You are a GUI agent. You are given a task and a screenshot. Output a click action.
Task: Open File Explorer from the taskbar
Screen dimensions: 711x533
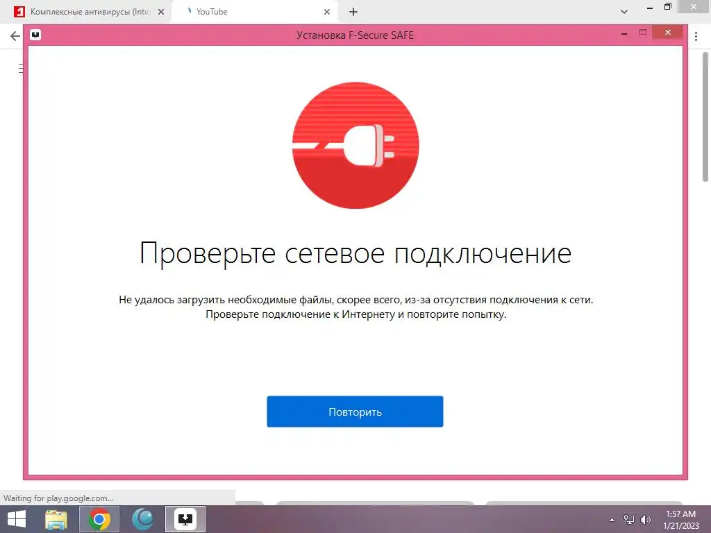(x=56, y=519)
